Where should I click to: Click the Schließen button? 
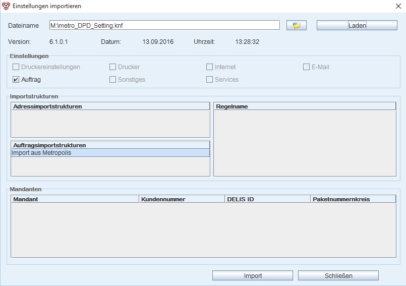pyautogui.click(x=338, y=275)
